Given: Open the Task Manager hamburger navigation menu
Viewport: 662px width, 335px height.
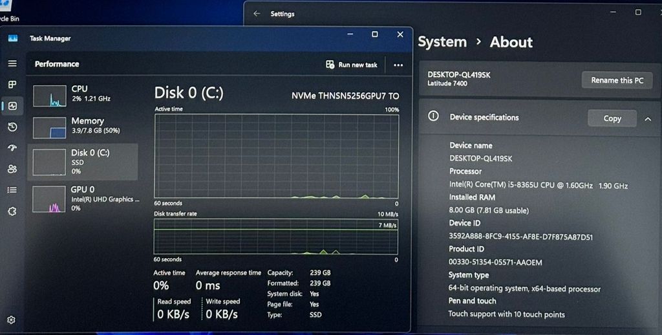Looking at the screenshot, I should (12, 63).
